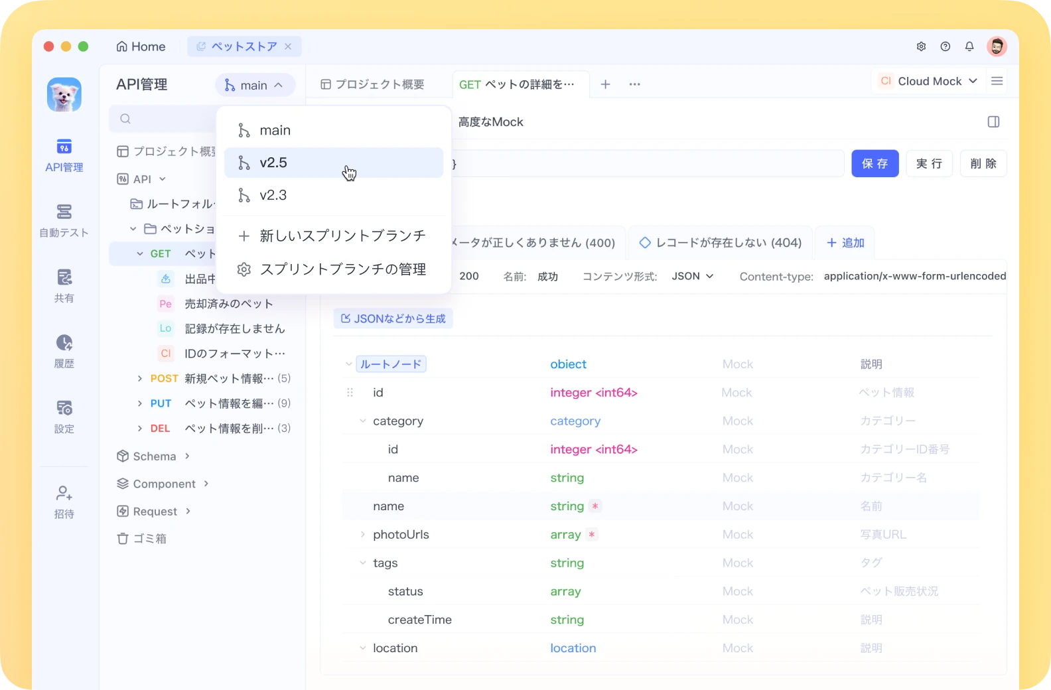Toggle required asterisk on name string
The image size is (1051, 690).
tap(595, 506)
